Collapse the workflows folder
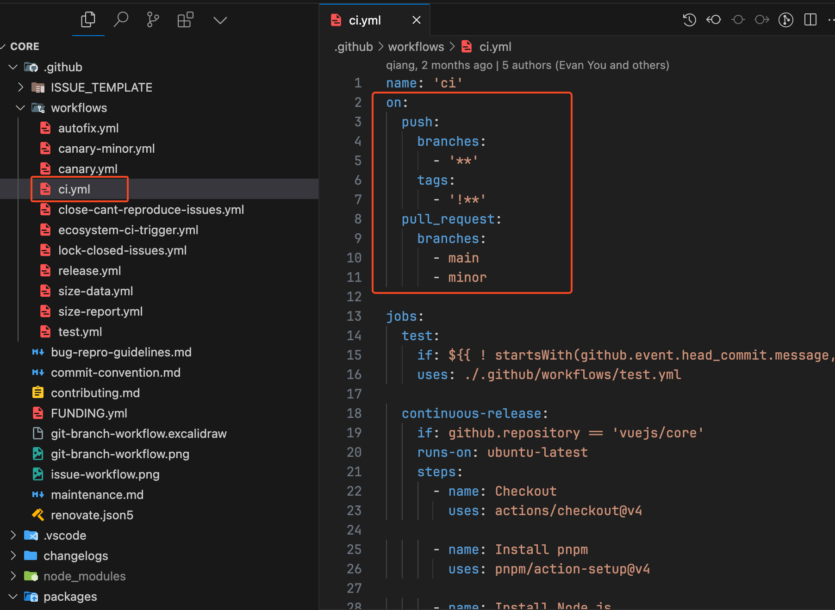 pyautogui.click(x=20, y=108)
